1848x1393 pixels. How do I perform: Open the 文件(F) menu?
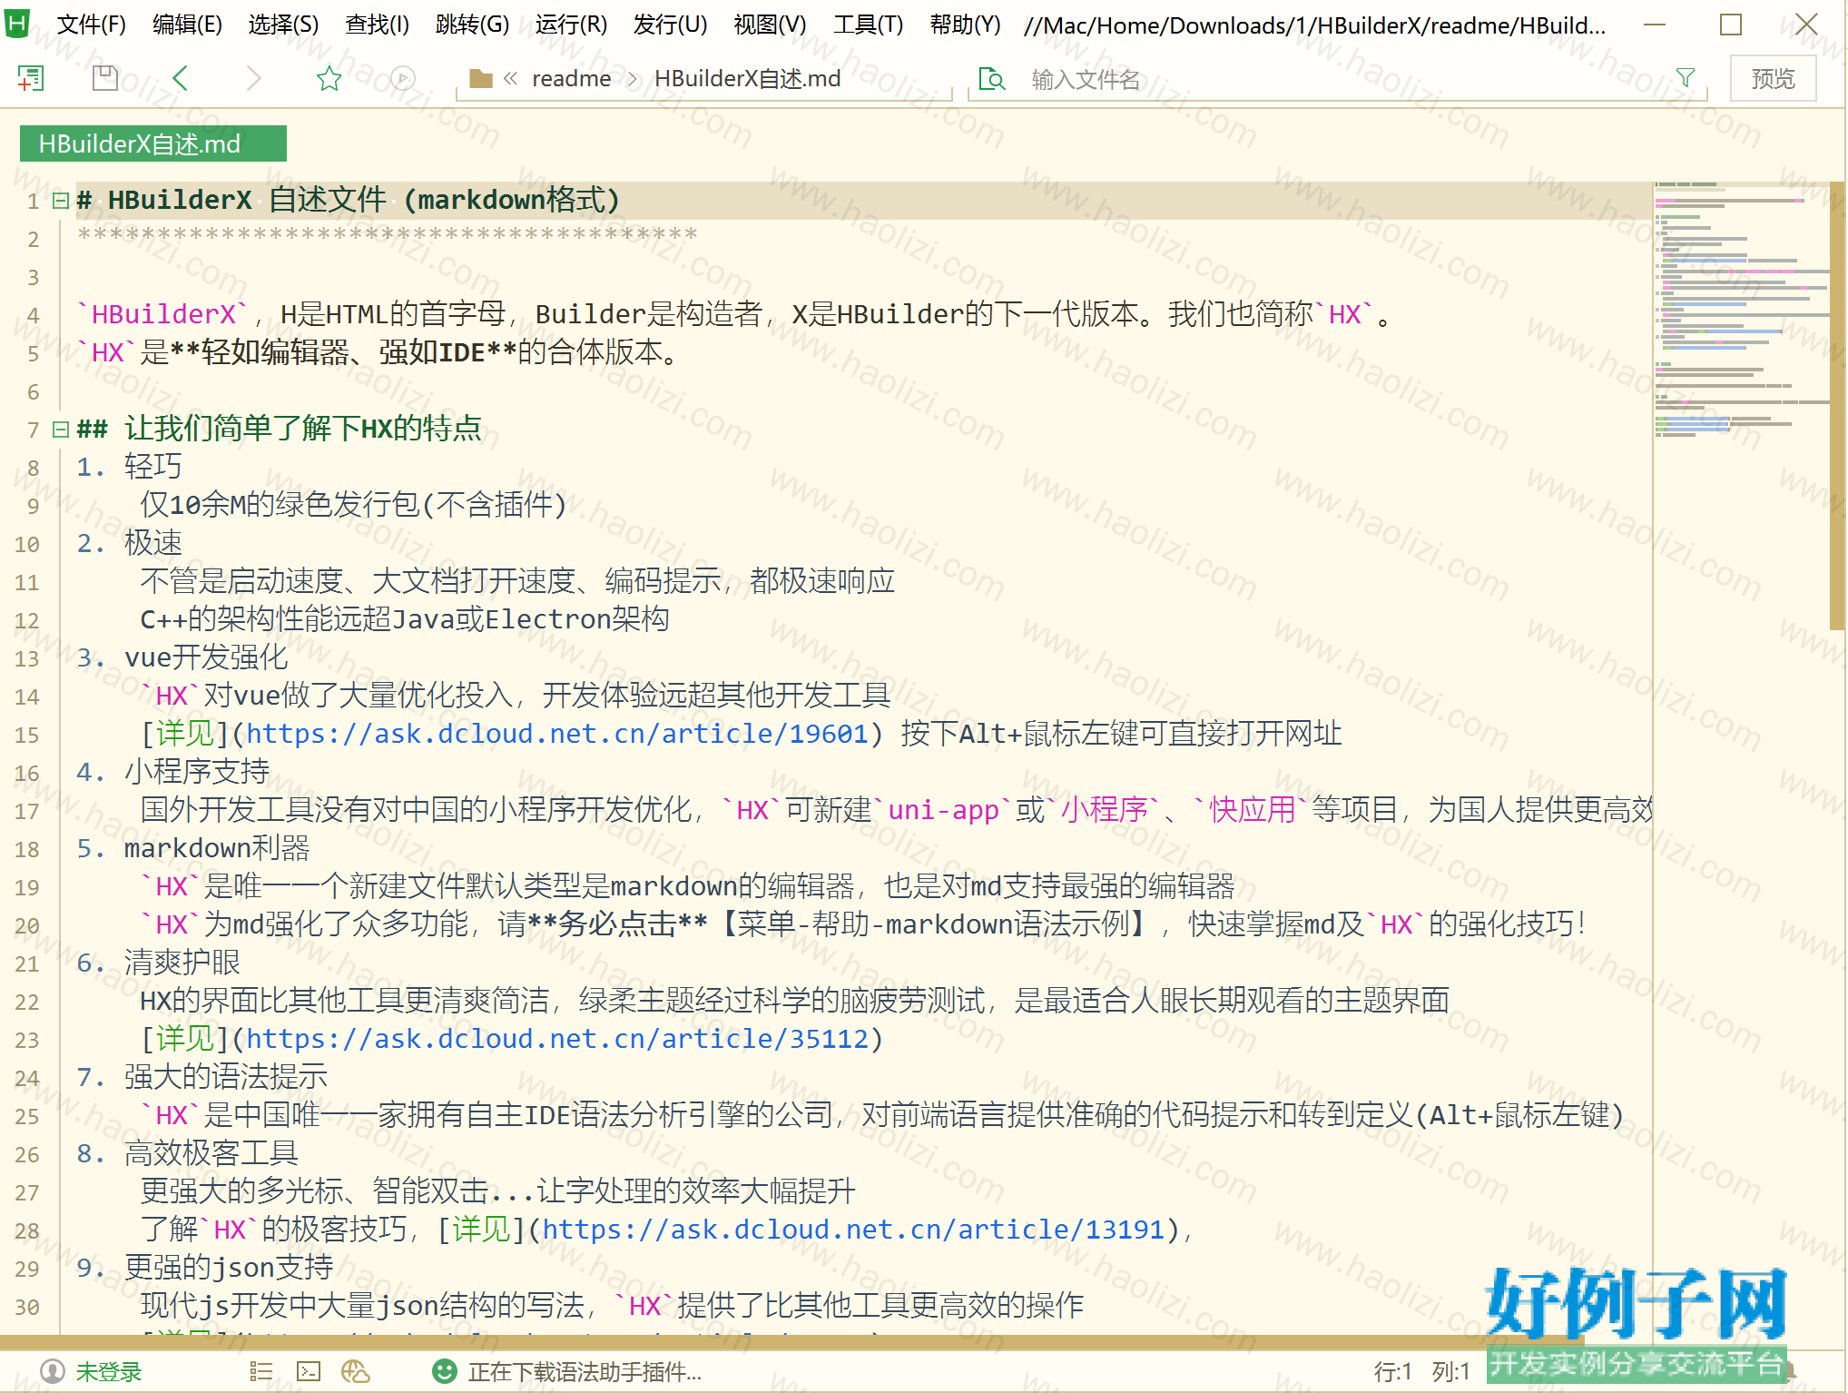(92, 25)
